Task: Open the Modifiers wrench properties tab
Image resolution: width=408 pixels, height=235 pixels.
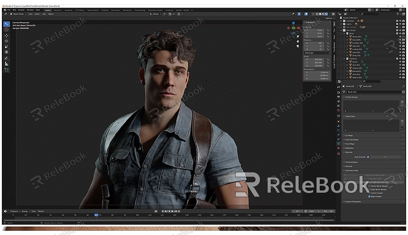Action: 338,126
